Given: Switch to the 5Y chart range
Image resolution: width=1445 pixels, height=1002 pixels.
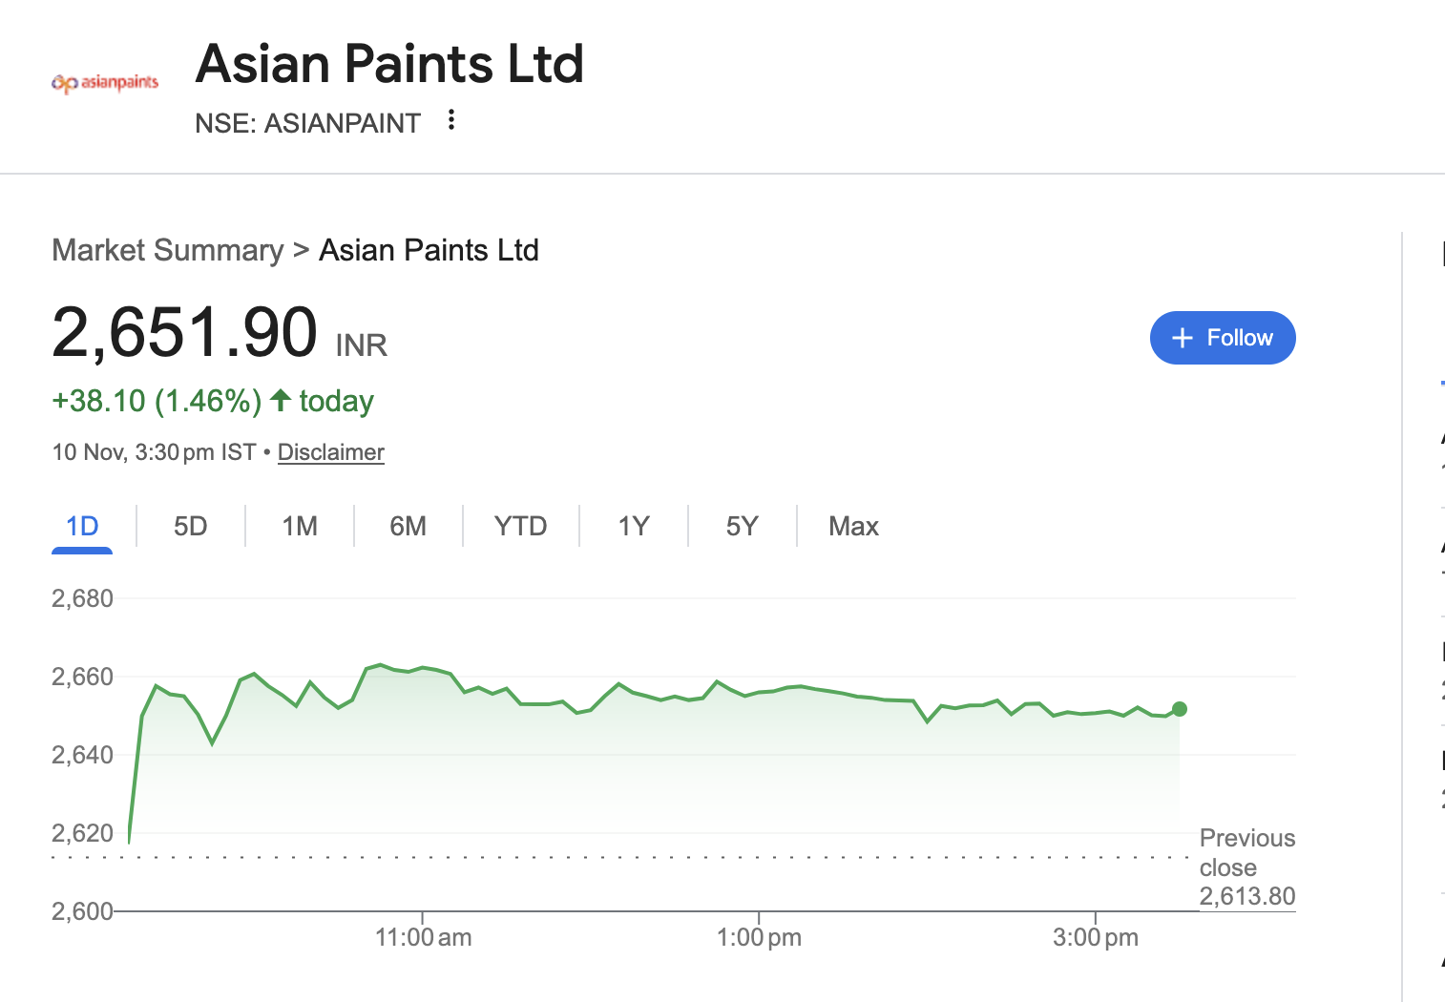Looking at the screenshot, I should (x=742, y=526).
